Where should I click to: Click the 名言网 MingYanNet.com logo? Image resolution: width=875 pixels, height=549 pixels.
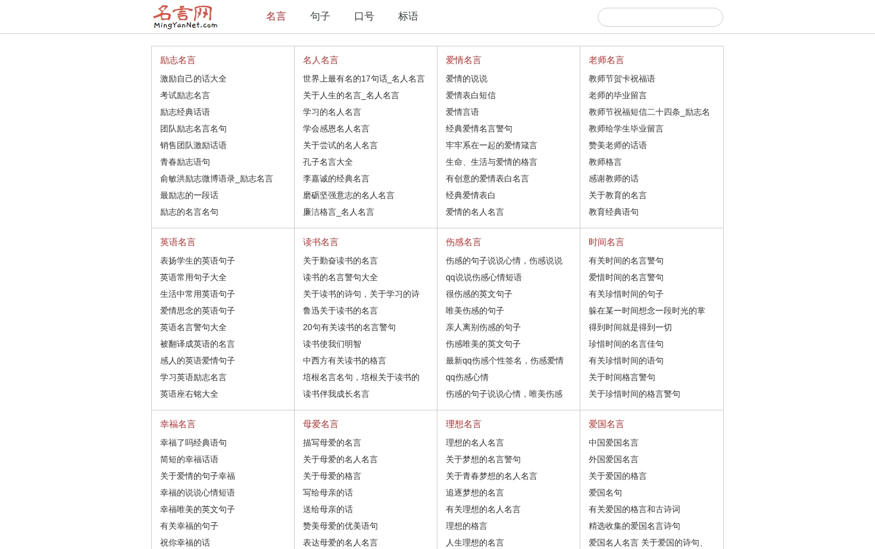coord(185,17)
